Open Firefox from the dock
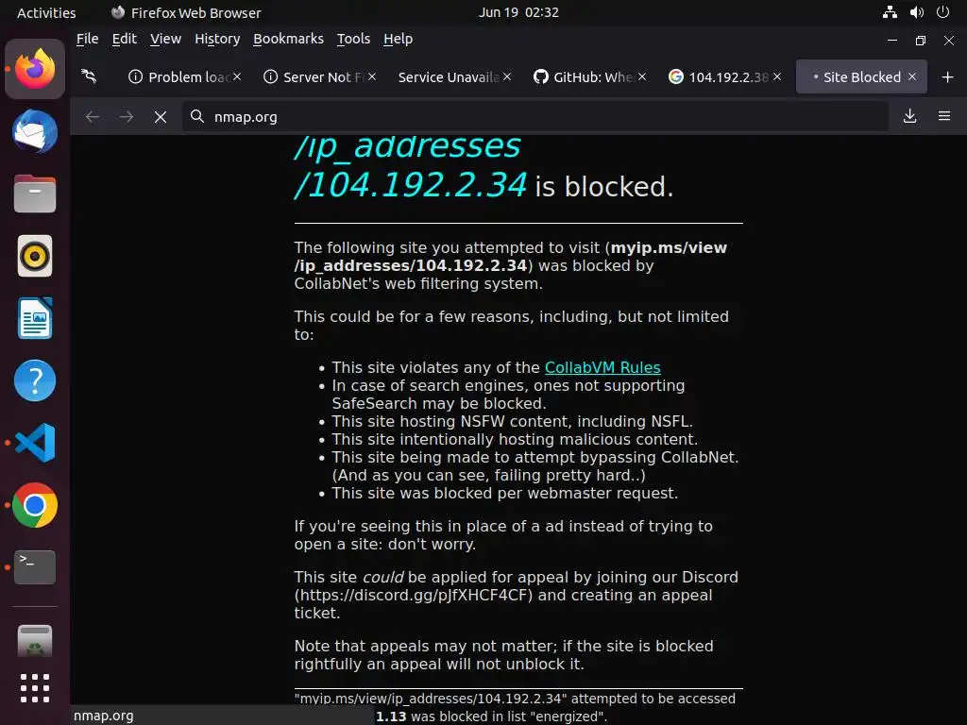 coord(35,69)
